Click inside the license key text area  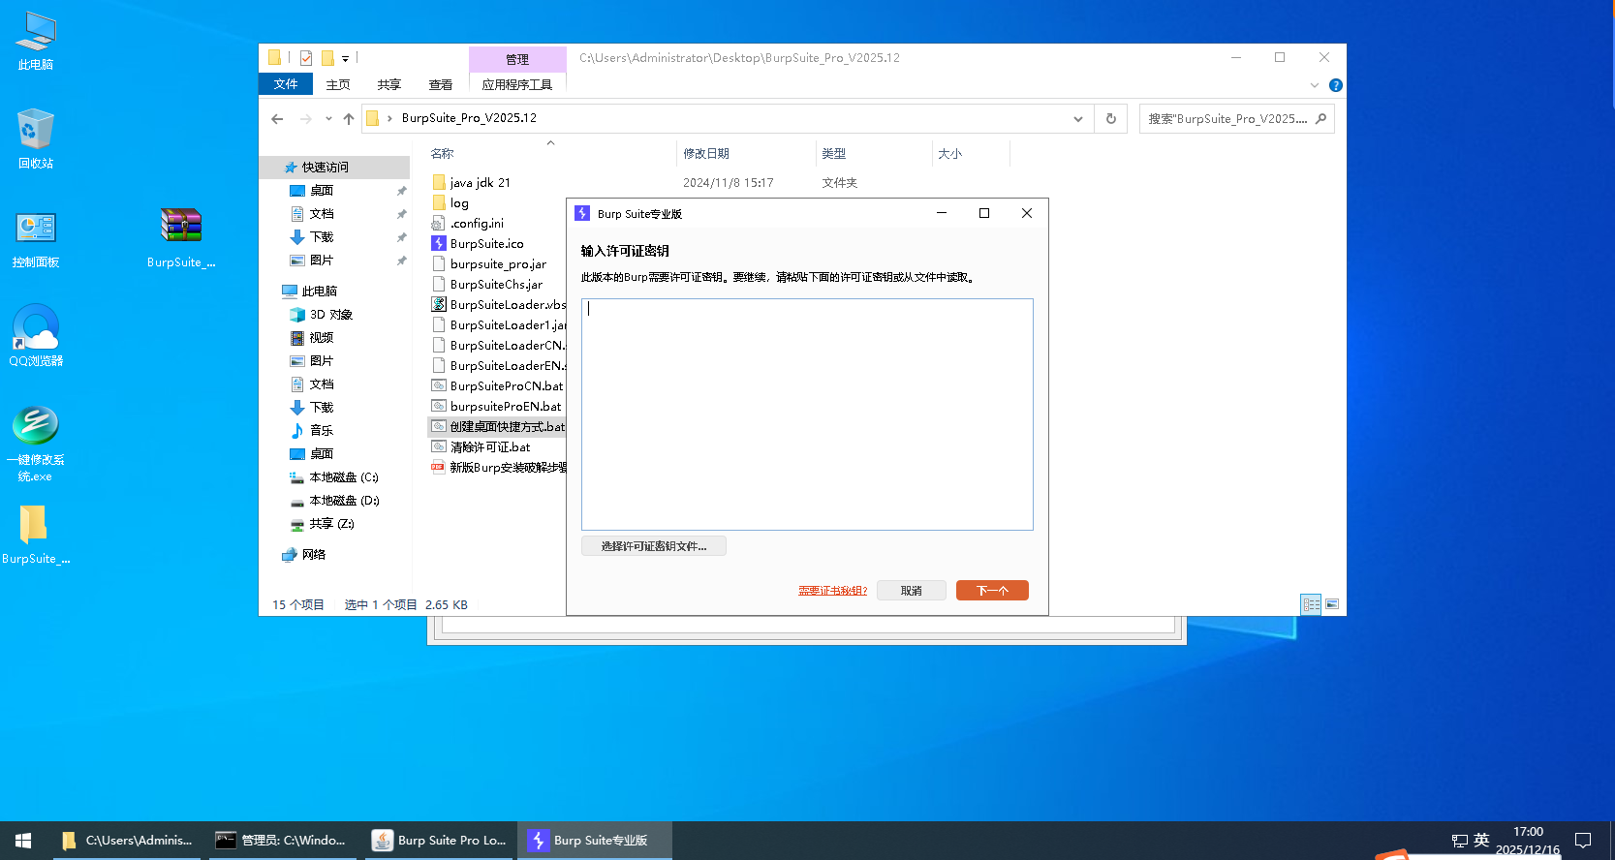tap(807, 415)
